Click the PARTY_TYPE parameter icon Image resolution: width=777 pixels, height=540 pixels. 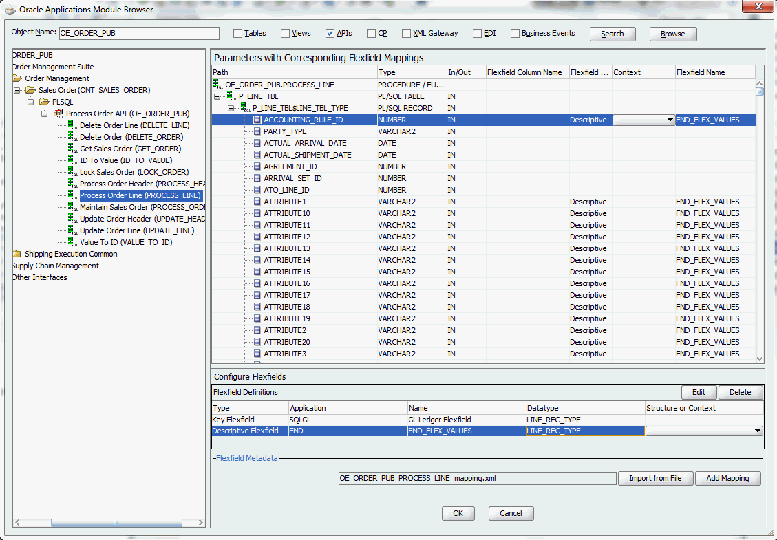tap(257, 131)
